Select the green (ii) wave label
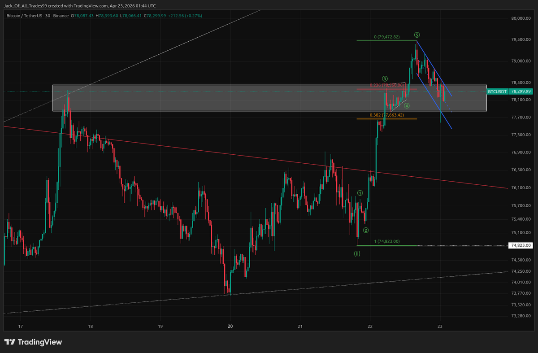The height and width of the screenshot is (353, 538). tap(357, 253)
